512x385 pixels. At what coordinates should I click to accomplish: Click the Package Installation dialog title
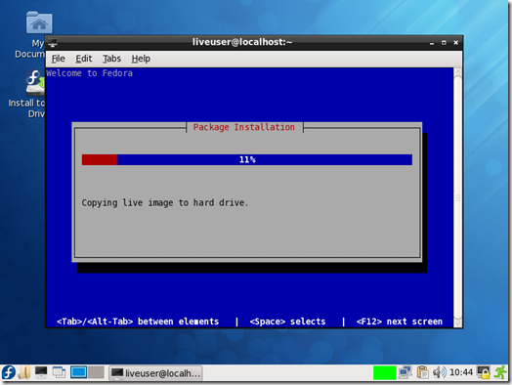(244, 127)
